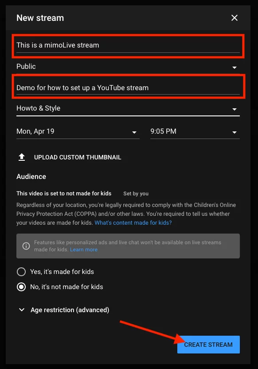The height and width of the screenshot is (369, 258).
Task: Expand Age restriction (advanced) section
Action: [x=70, y=310]
